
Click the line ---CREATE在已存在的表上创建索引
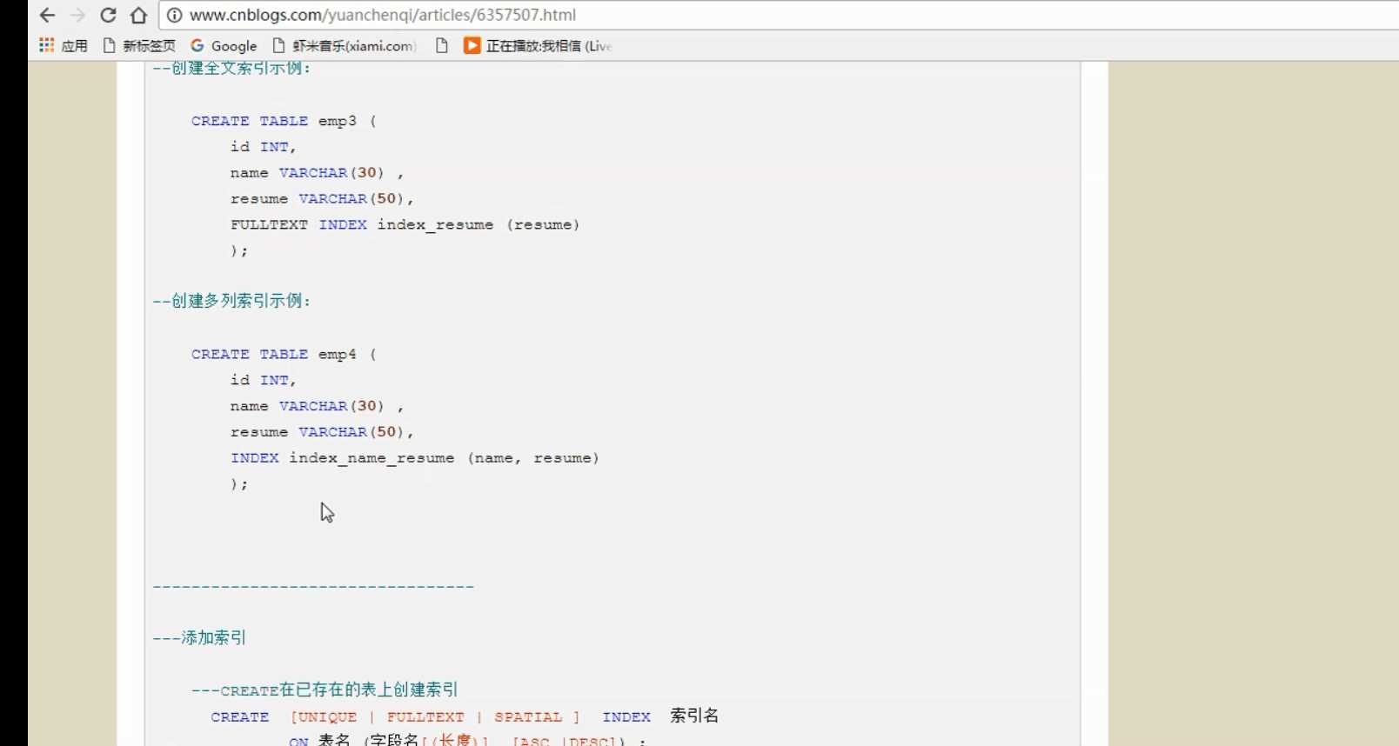(325, 689)
